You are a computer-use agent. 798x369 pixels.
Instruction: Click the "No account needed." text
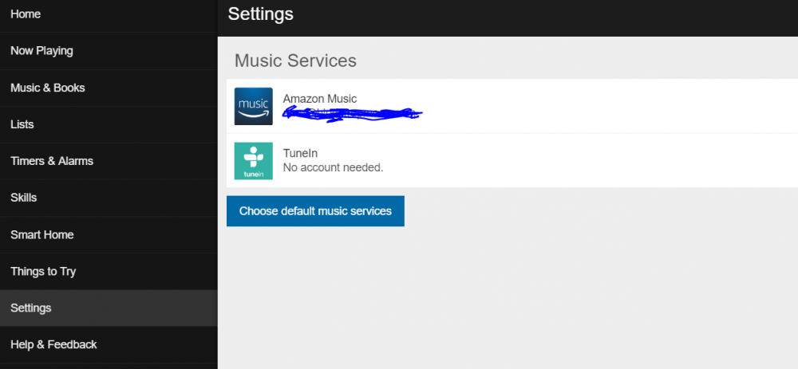click(334, 168)
